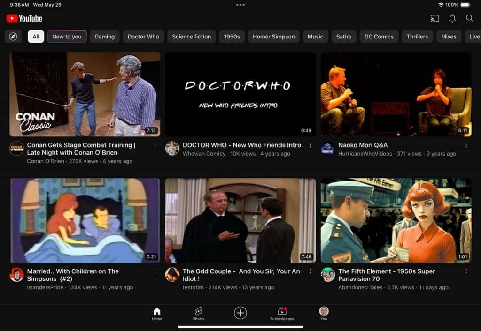The image size is (481, 331).
Task: Tap HurricaneWhoVideos · 371 views text
Action: tap(397, 154)
